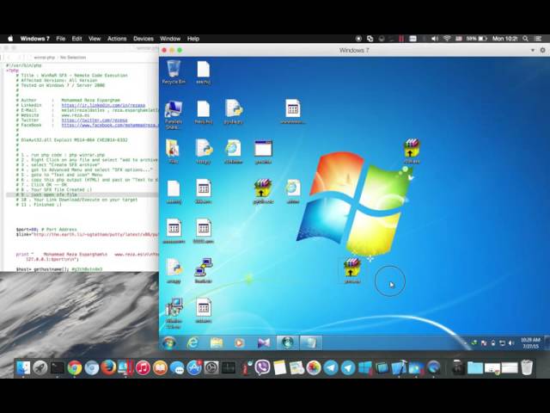
Task: Open the Devices menu
Action: (144, 39)
